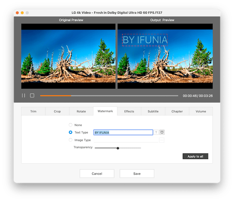Close the video editing window
This screenshot has height=201, width=234.
[x=17, y=13]
